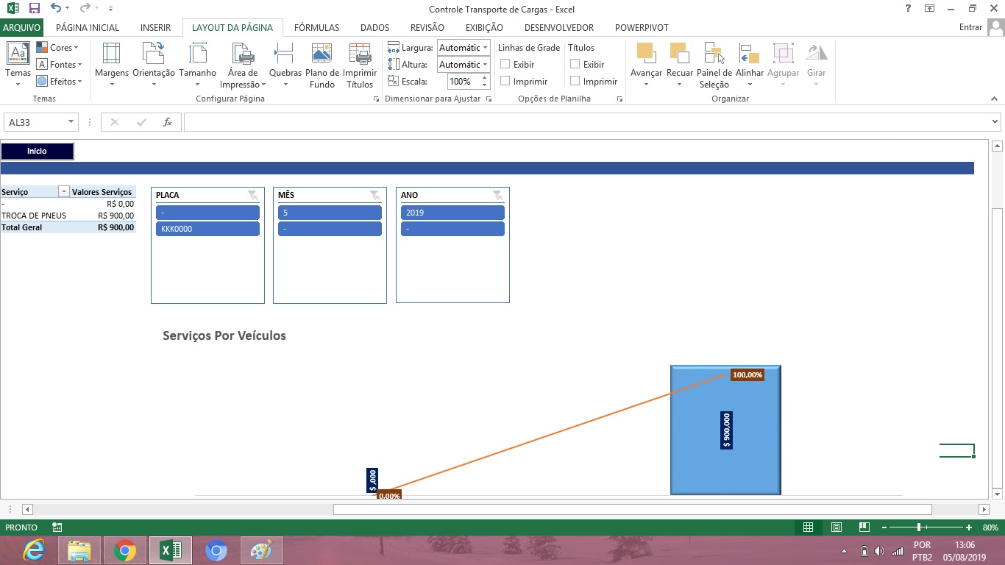Select month 5 in the MÊS slicer

330,213
